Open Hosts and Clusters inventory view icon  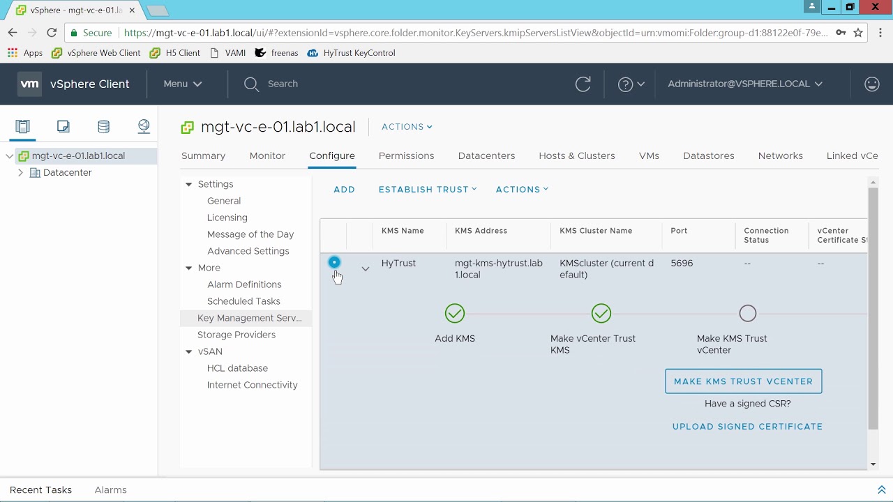pos(23,126)
